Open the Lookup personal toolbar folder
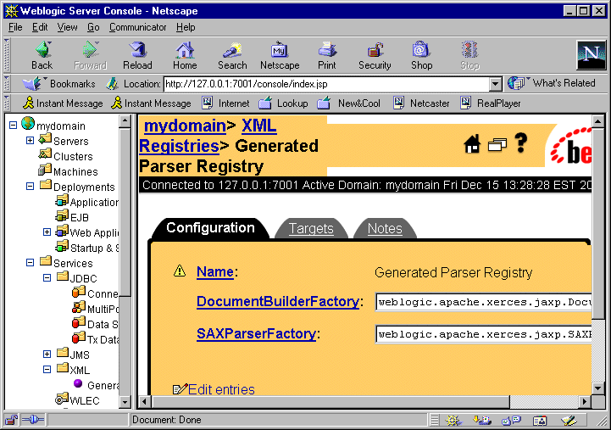The width and height of the screenshot is (611, 430). coord(283,103)
